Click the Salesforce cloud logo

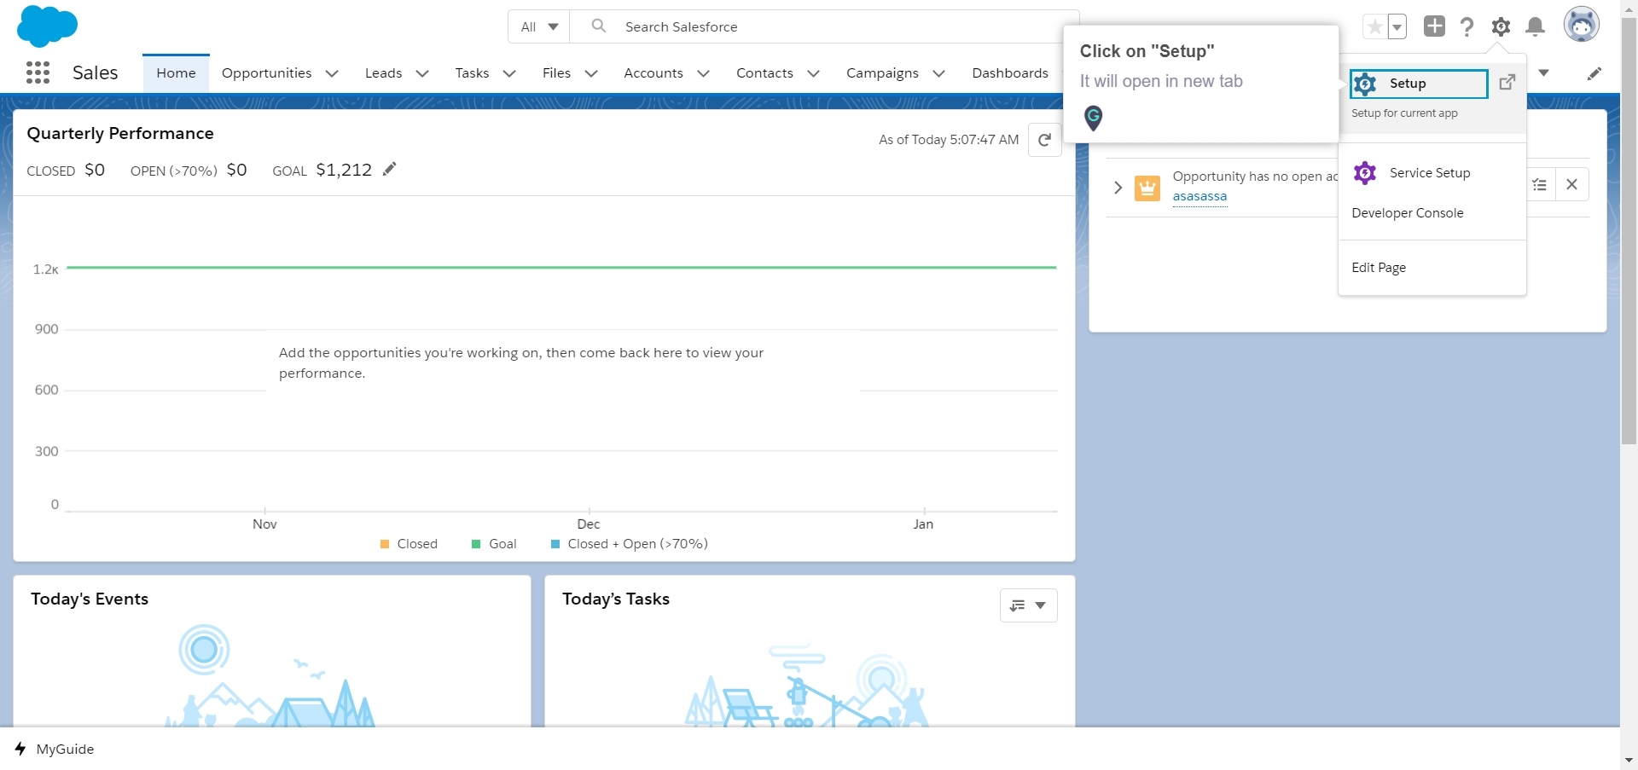(47, 26)
